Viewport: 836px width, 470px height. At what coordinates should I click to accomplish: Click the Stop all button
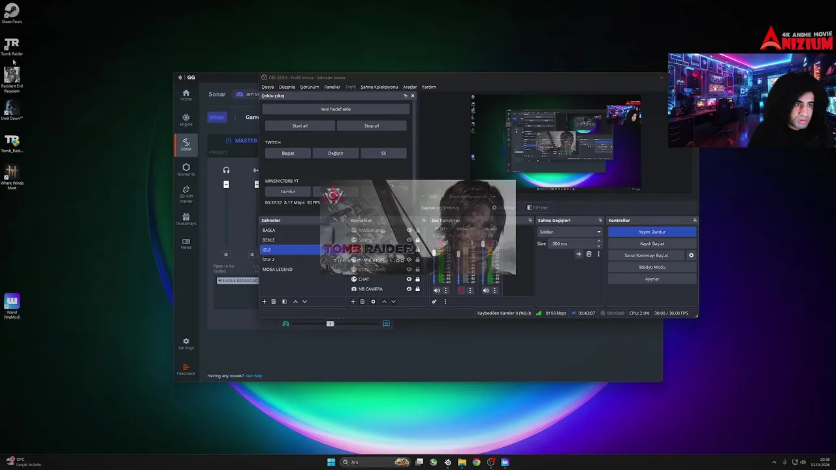coord(372,125)
